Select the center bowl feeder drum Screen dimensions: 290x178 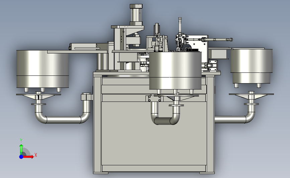tap(175, 70)
